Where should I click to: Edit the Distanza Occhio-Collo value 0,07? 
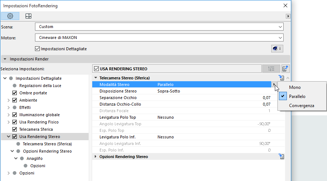[x=266, y=104]
